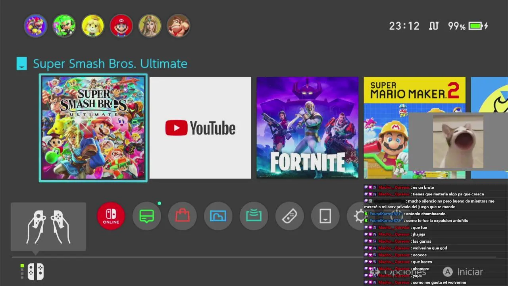The height and width of the screenshot is (286, 508).
Task: Open the Isabelle user profile avatar
Action: pyautogui.click(x=93, y=26)
